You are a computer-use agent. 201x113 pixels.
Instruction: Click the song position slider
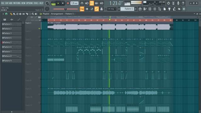(x=65, y=9)
